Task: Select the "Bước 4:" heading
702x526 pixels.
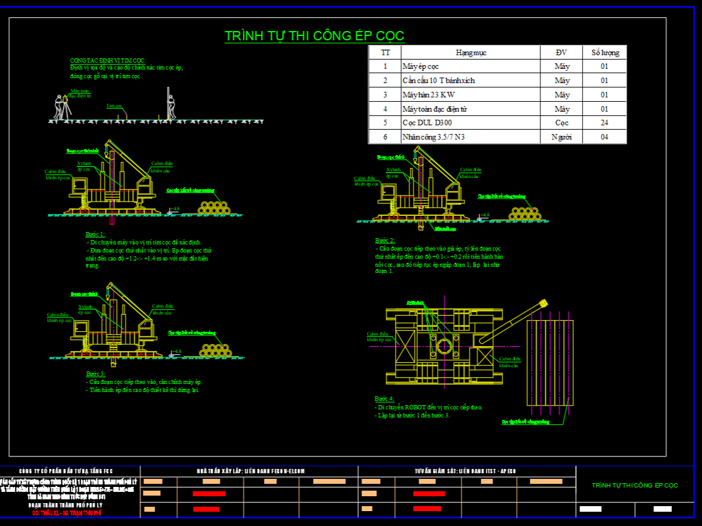Action: pyautogui.click(x=384, y=399)
